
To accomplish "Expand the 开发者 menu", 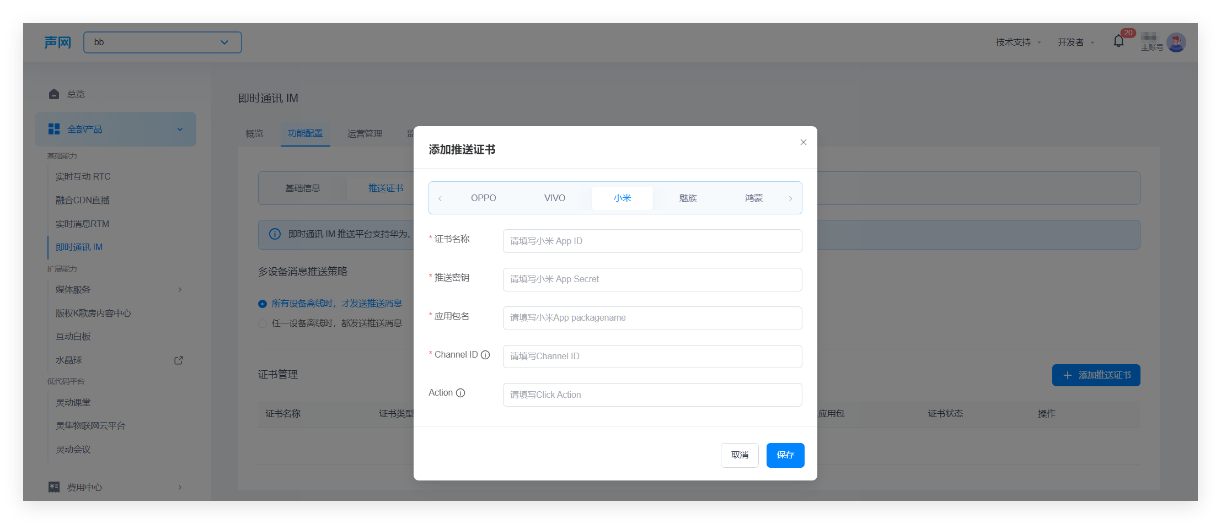I will (x=1075, y=42).
